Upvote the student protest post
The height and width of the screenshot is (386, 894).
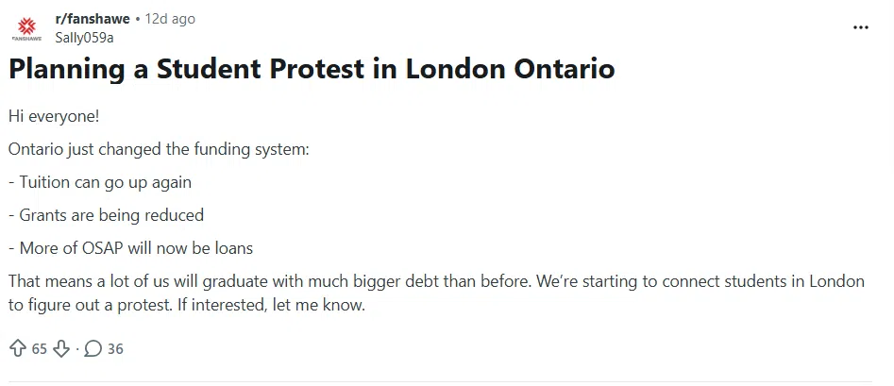(x=17, y=348)
